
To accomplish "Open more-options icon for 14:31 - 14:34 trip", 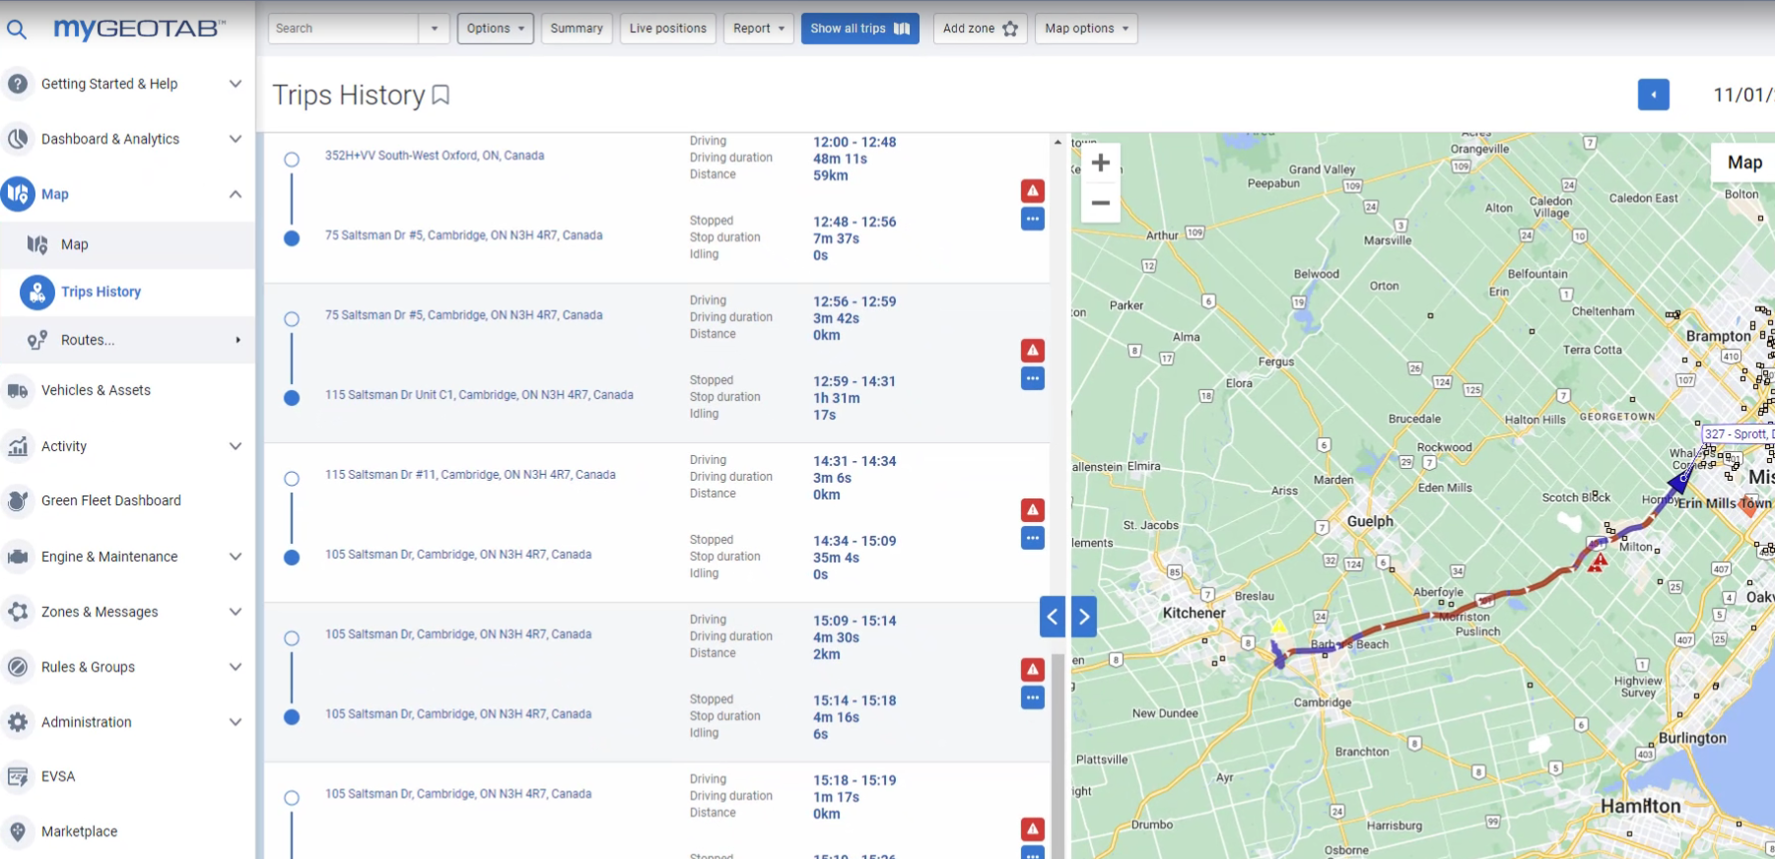I will point(1032,538).
